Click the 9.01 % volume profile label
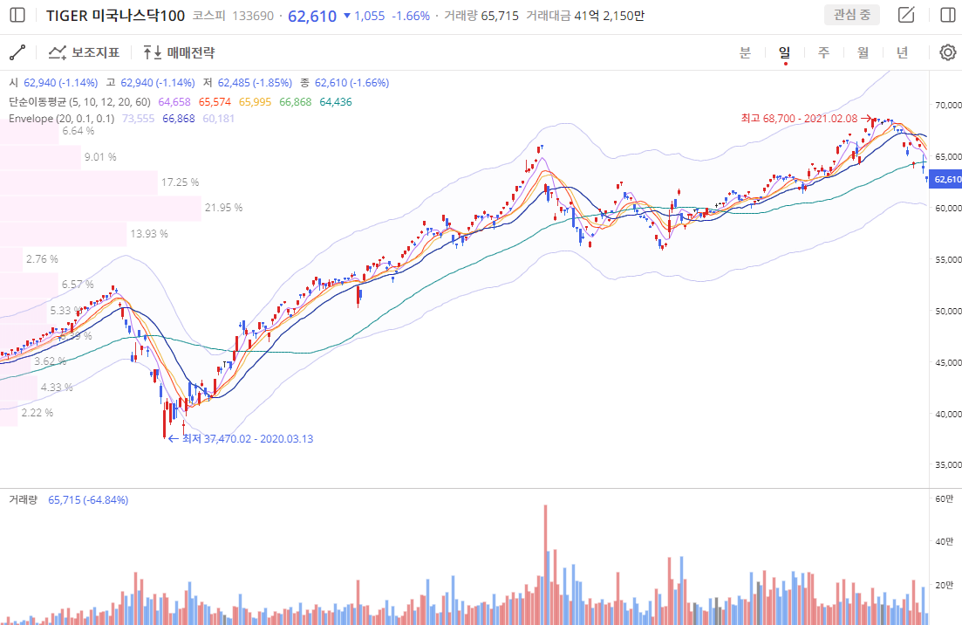Image resolution: width=962 pixels, height=625 pixels. pos(100,157)
